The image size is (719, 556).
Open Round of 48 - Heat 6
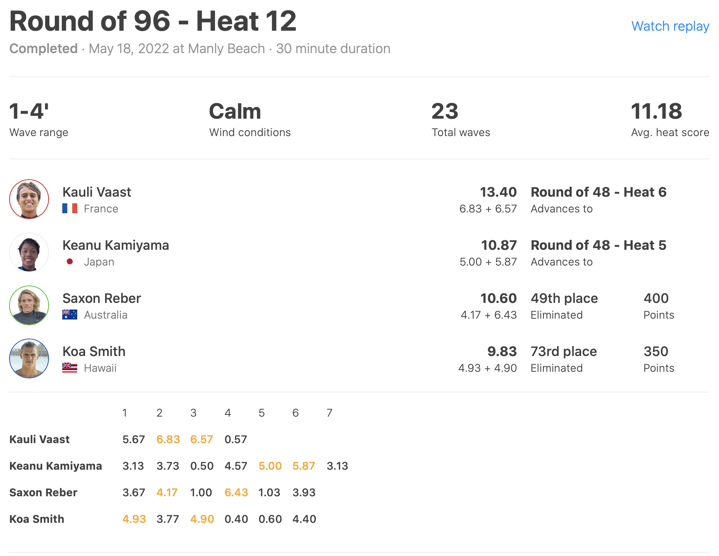[598, 192]
